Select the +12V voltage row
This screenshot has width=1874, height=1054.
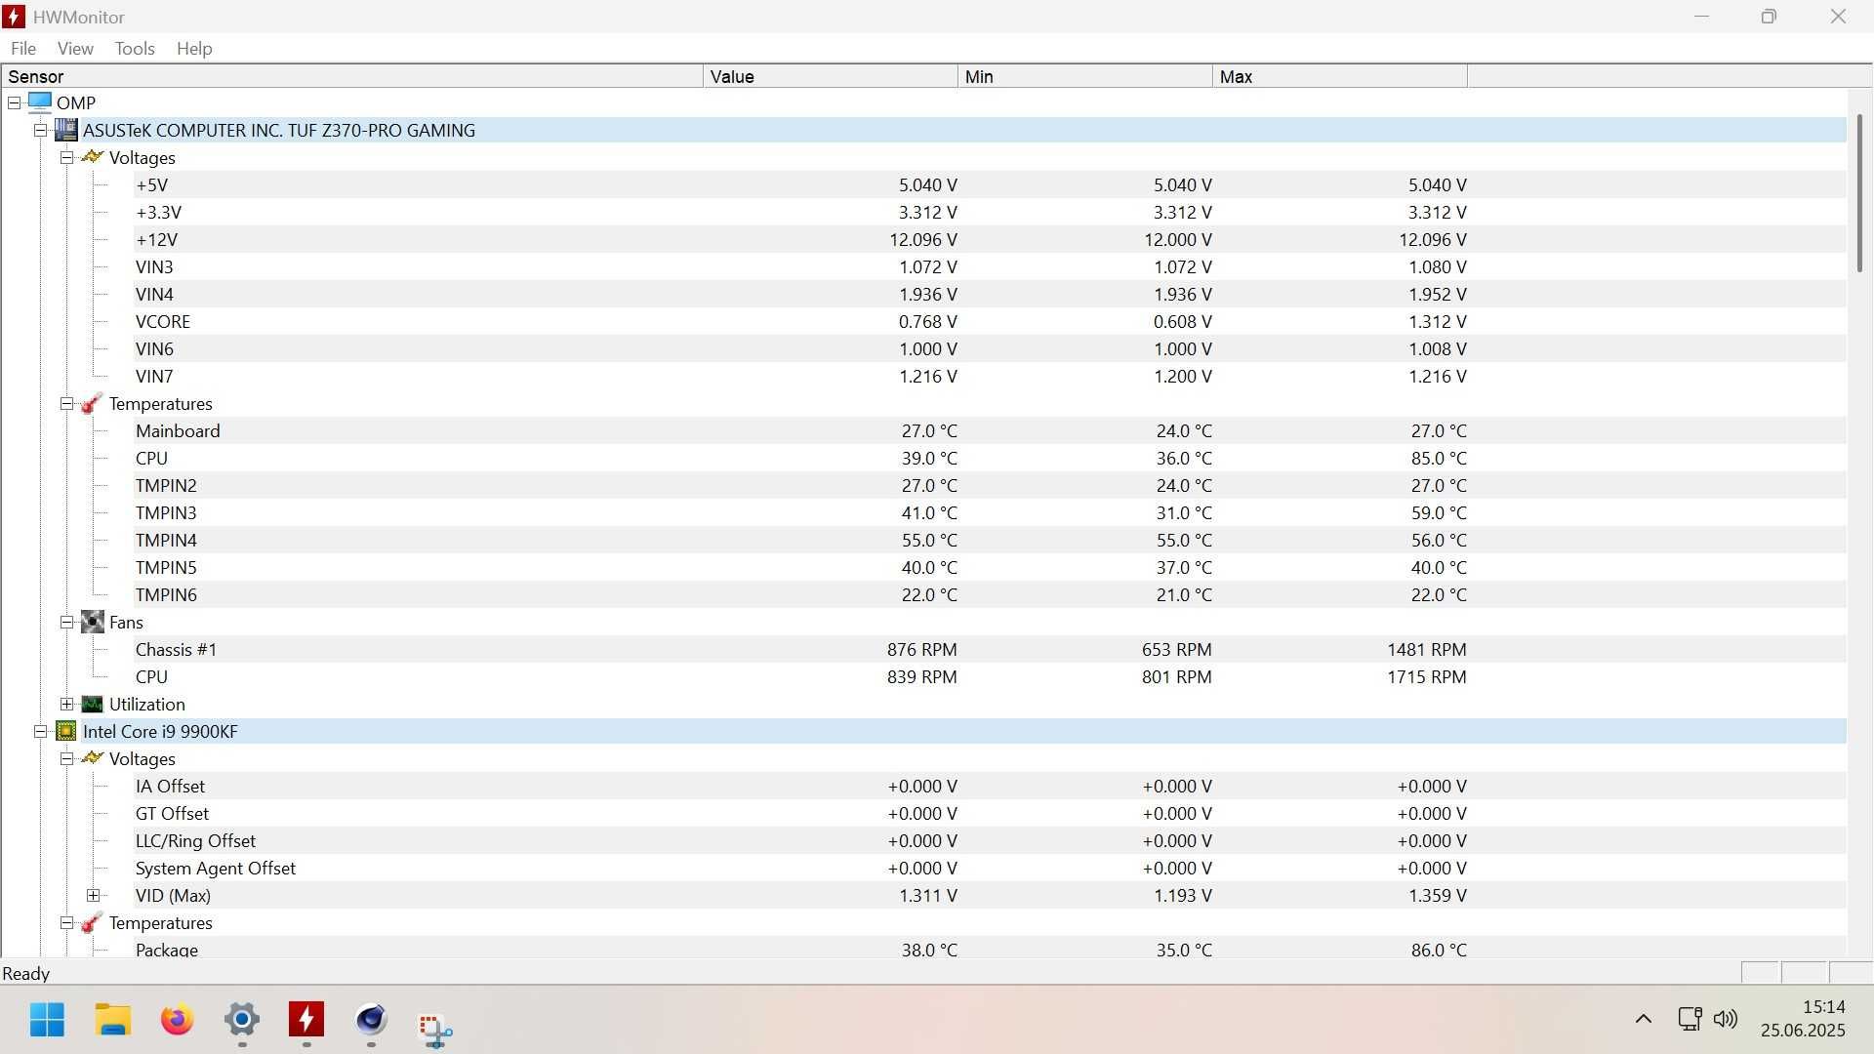[x=990, y=239]
